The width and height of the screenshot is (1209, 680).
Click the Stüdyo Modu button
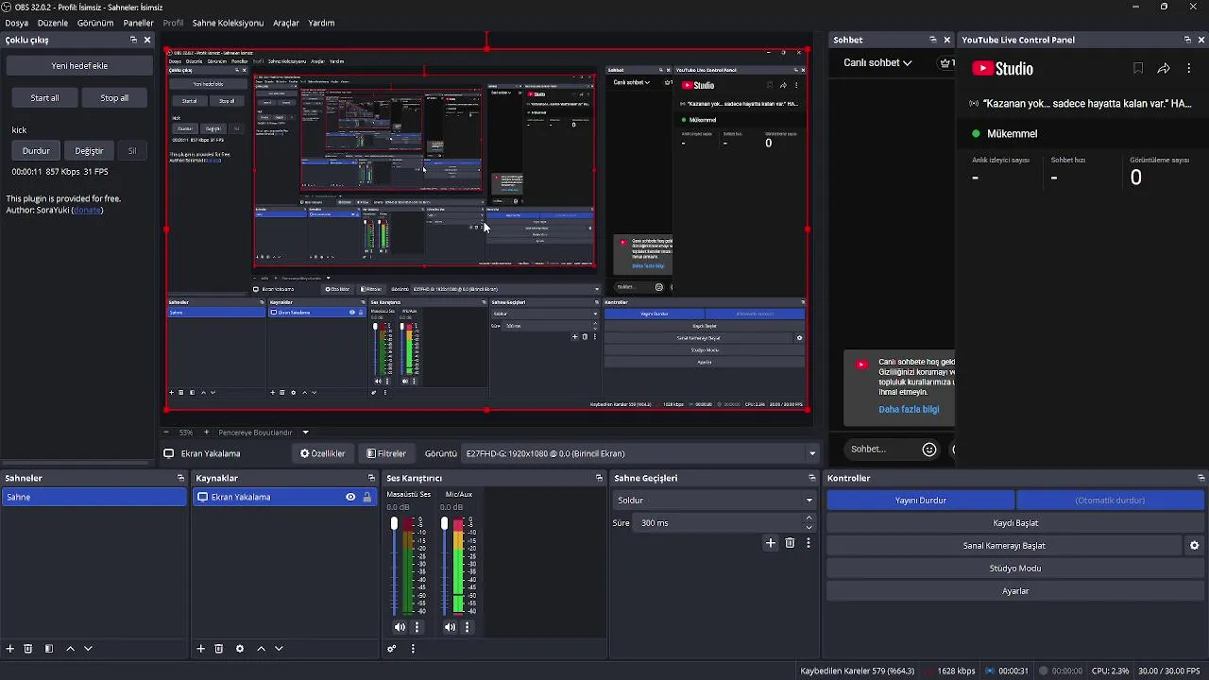pos(1015,569)
